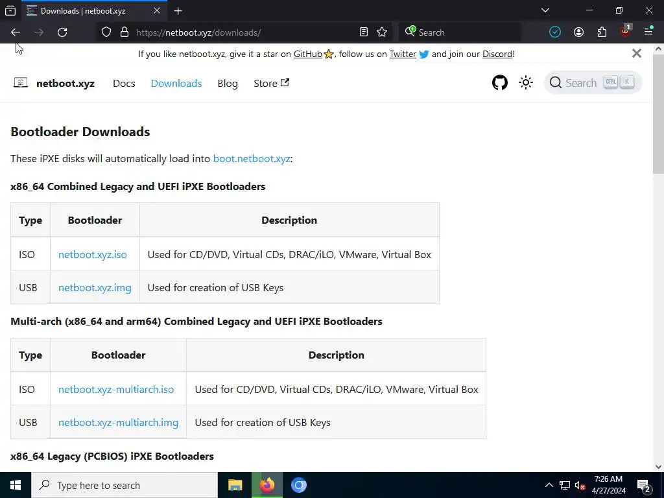Toggle light/dark mode sun icon
The height and width of the screenshot is (498, 664).
point(526,82)
